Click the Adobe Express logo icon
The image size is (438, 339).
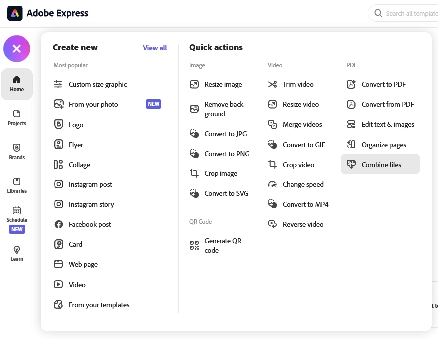pos(15,13)
